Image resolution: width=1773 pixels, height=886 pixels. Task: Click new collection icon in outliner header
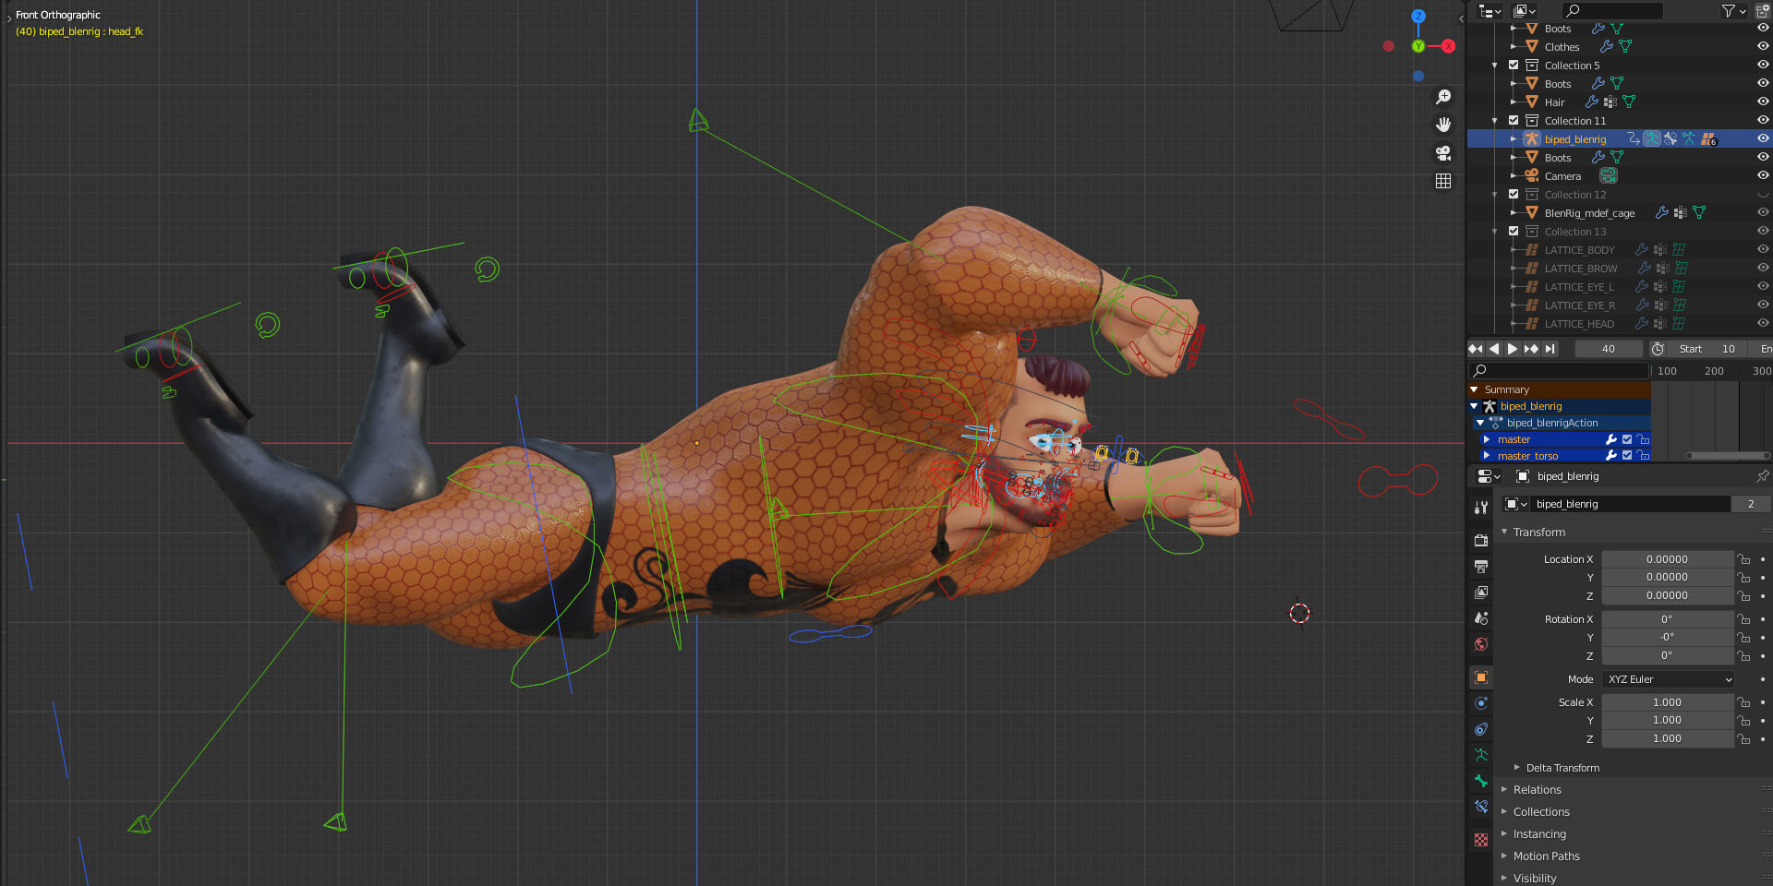tap(1762, 11)
